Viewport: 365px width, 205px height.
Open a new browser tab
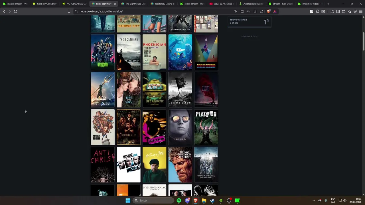328,4
